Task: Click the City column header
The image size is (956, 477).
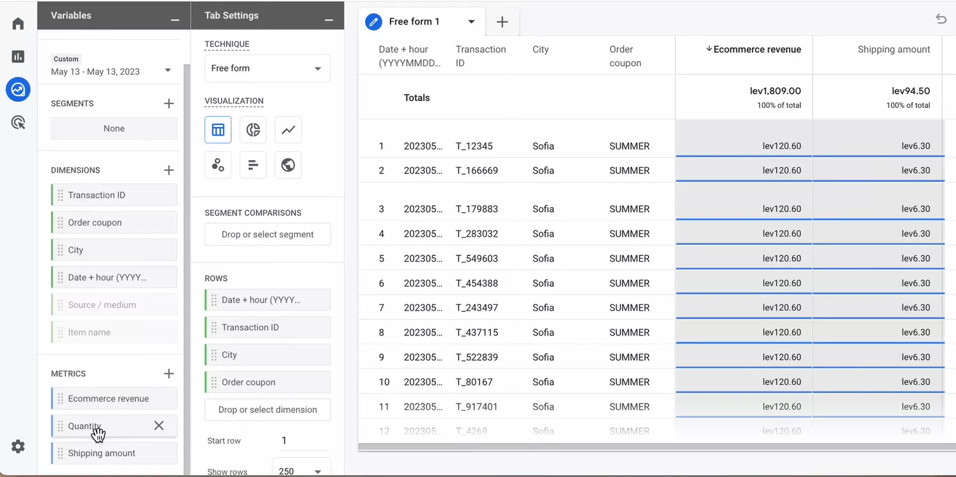Action: click(x=541, y=49)
